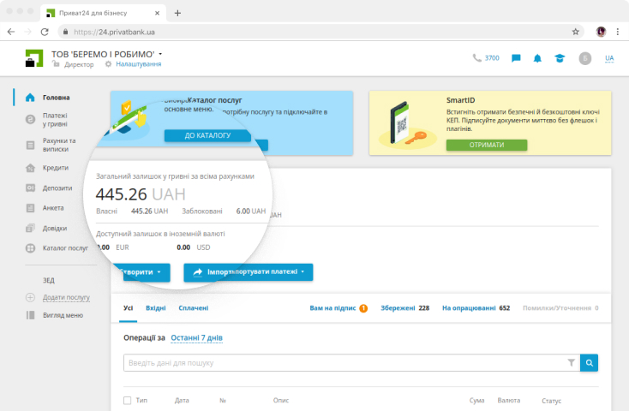629x411 pixels.
Task: Open Депозити sidebar section
Action: click(x=57, y=188)
